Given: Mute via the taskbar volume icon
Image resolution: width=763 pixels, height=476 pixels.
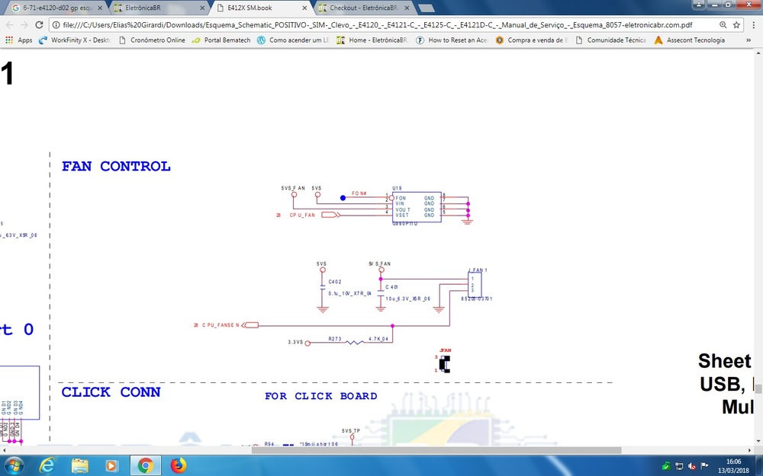Looking at the screenshot, I should click(x=691, y=466).
